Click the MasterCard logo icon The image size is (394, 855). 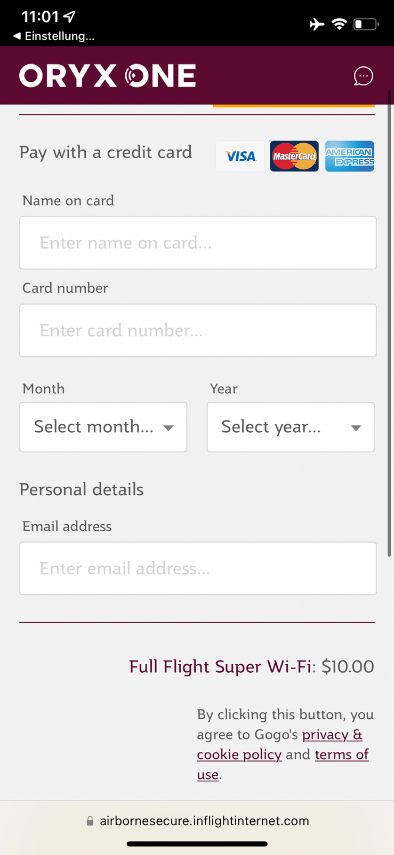click(294, 156)
